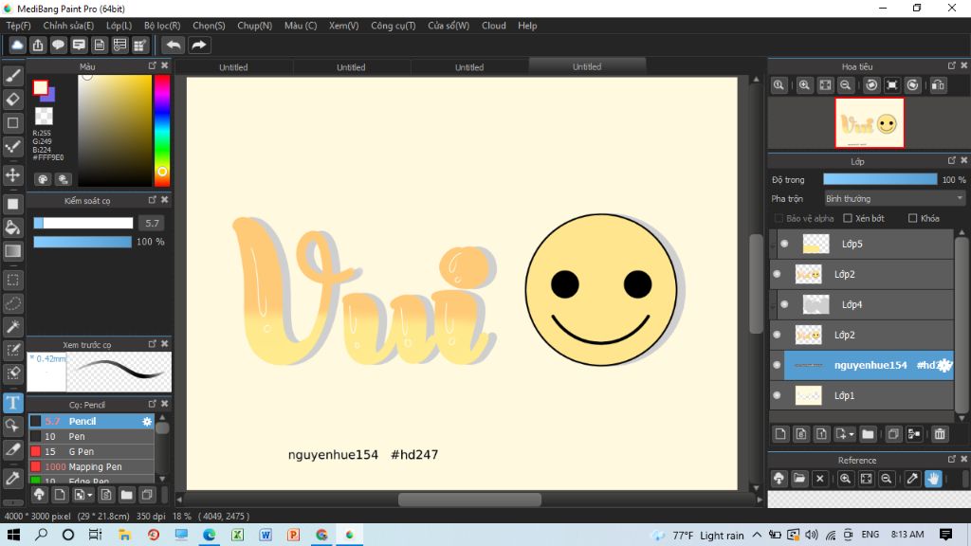Select the Text tool
Screen dimensions: 971x546
[13, 403]
